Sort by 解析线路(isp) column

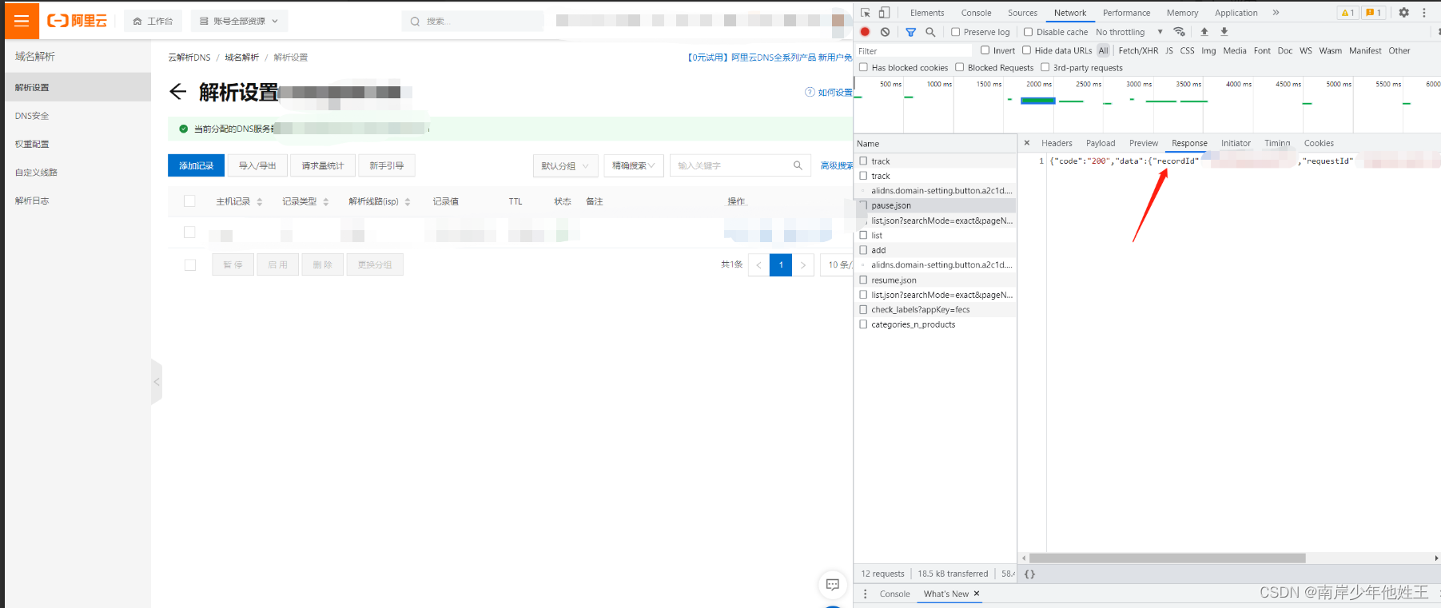(x=408, y=202)
